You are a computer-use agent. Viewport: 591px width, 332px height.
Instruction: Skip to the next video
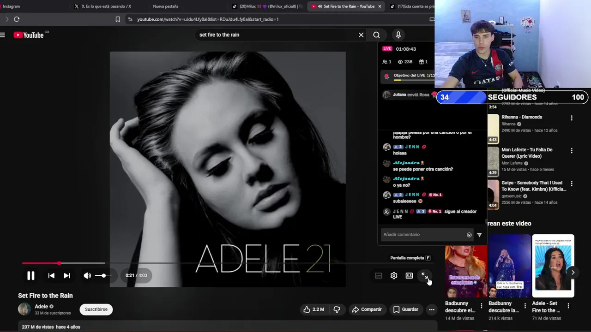pos(67,275)
